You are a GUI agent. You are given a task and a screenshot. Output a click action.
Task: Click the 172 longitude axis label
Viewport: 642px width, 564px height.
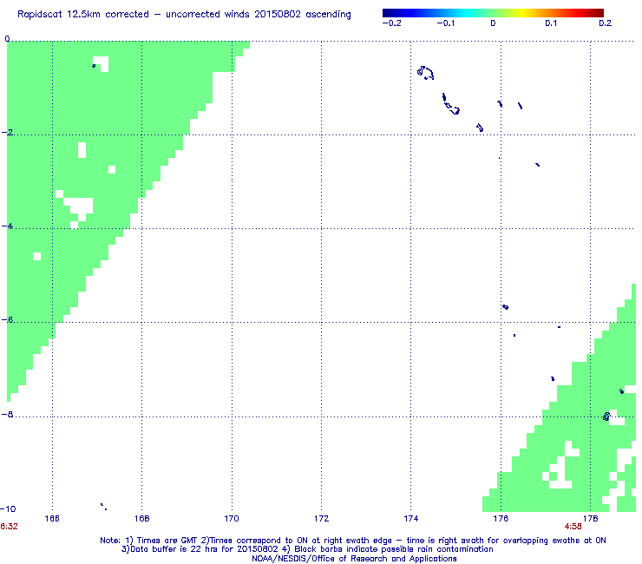pos(321,519)
